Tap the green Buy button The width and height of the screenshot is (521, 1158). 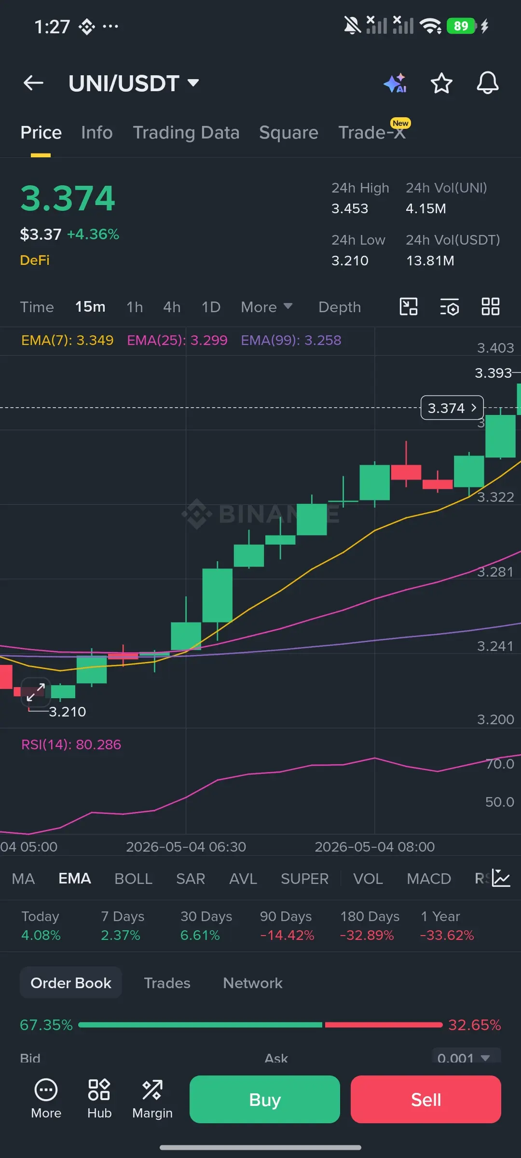point(265,1099)
